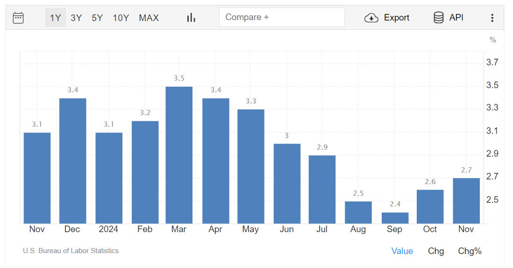Switch to the 3Y time range

76,18
